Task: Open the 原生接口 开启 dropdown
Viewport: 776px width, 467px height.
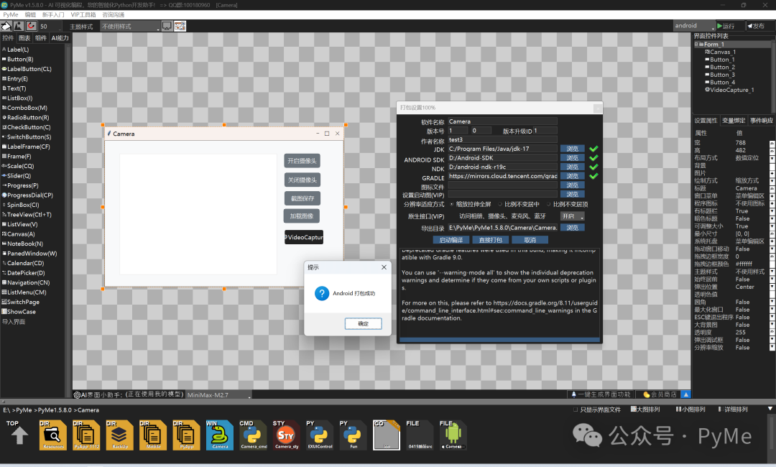Action: (x=573, y=216)
